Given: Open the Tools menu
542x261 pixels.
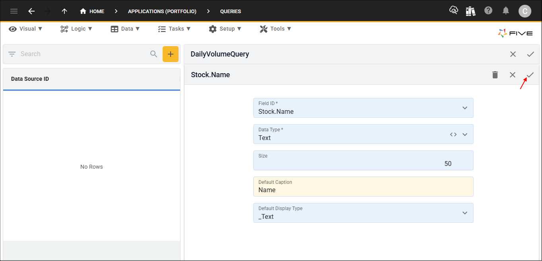Looking at the screenshot, I should tap(276, 29).
